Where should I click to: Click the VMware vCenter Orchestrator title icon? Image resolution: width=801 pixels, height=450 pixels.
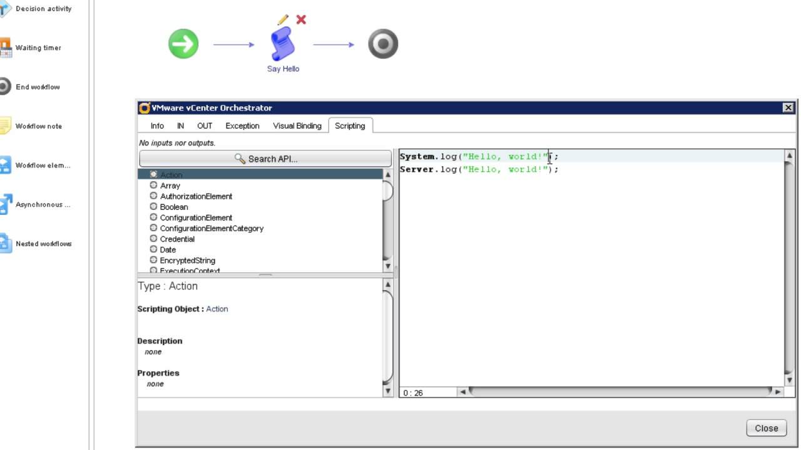coord(145,107)
